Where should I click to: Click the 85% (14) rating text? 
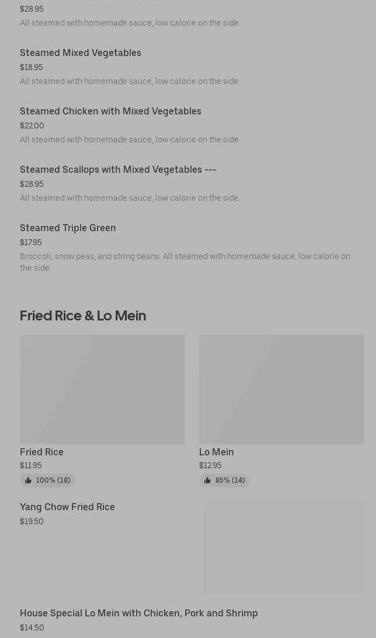[x=230, y=480]
